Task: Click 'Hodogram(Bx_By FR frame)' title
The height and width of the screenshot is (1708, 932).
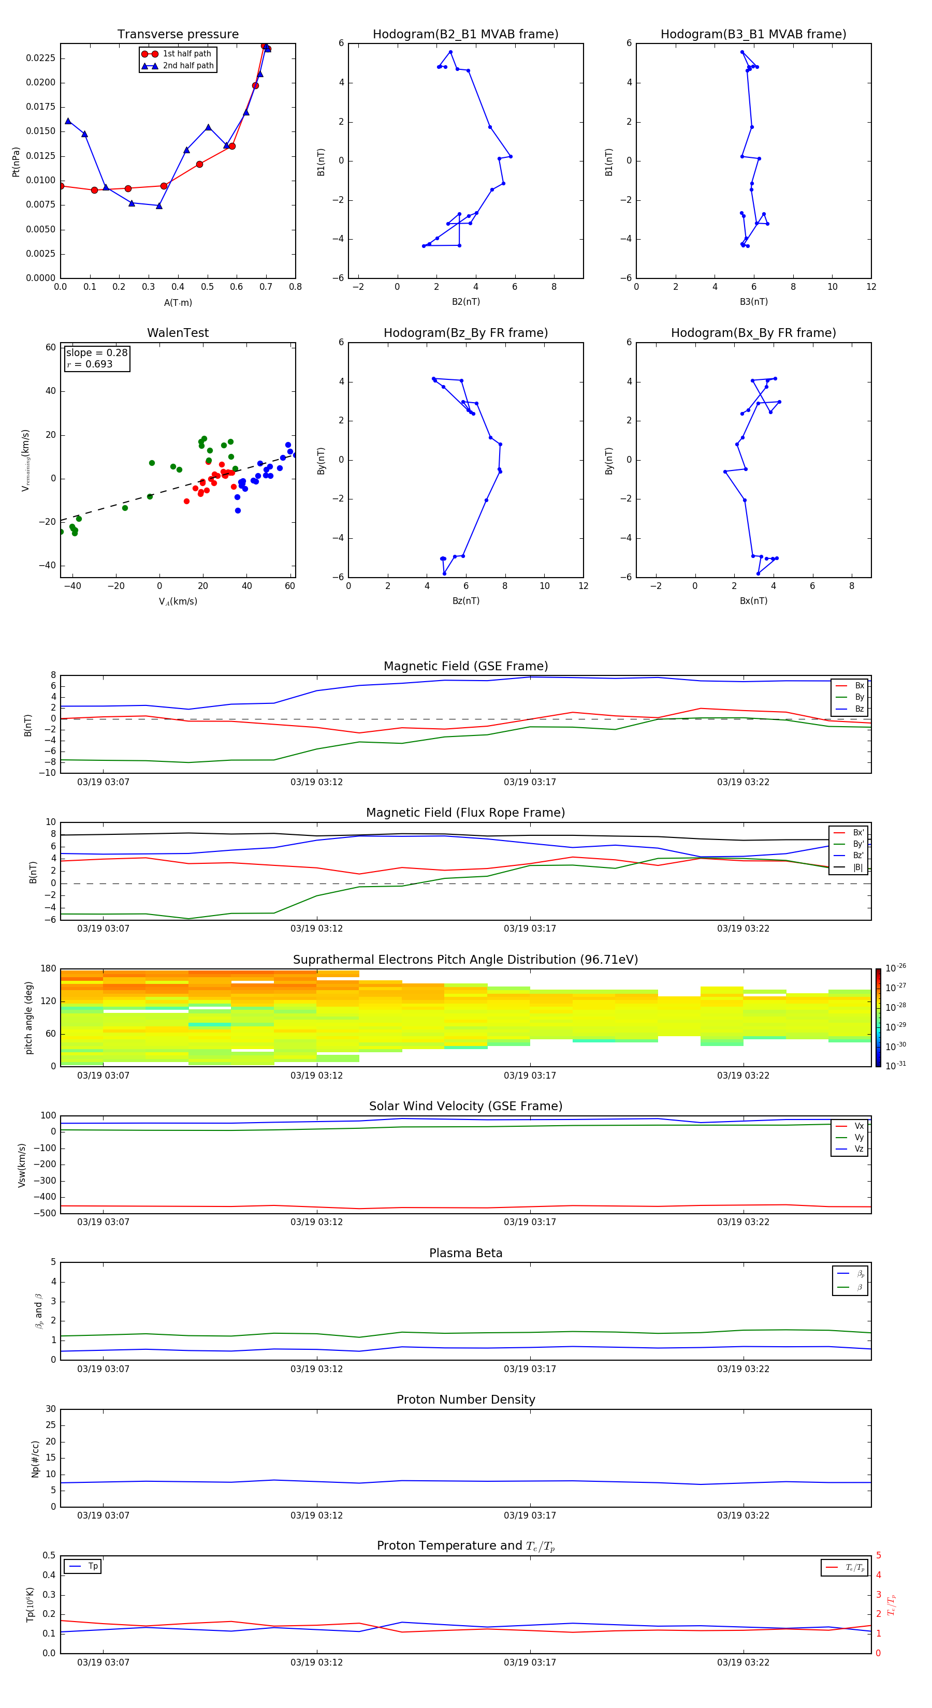Action: coord(753,333)
